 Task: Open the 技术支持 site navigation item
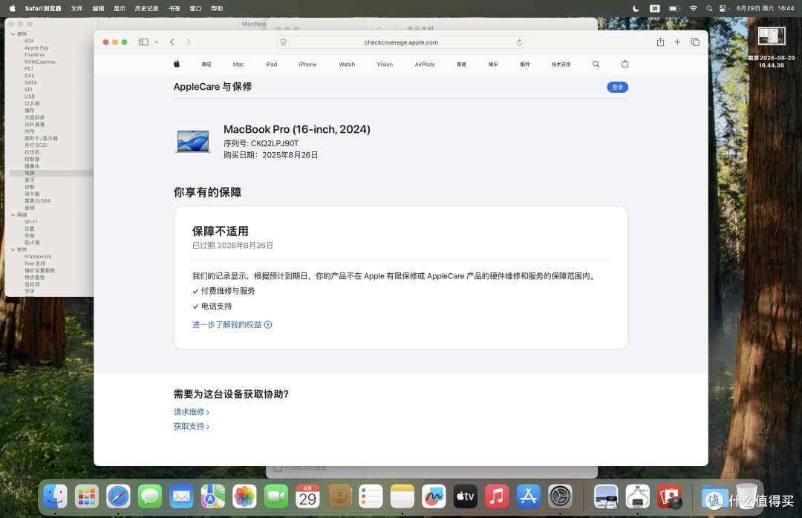coord(561,65)
